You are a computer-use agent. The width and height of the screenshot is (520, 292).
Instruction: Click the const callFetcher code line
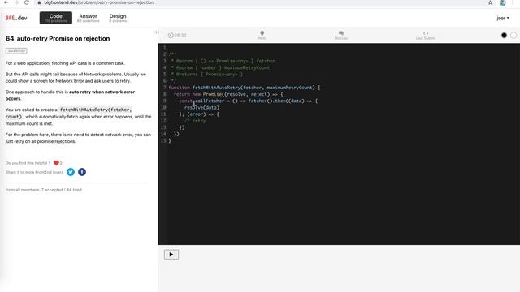click(x=248, y=101)
